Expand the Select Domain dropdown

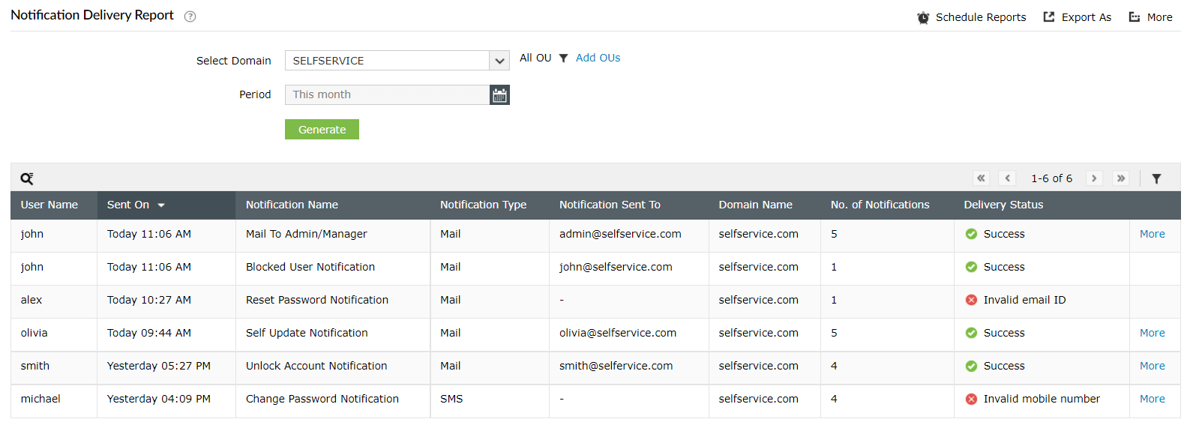[x=499, y=61]
